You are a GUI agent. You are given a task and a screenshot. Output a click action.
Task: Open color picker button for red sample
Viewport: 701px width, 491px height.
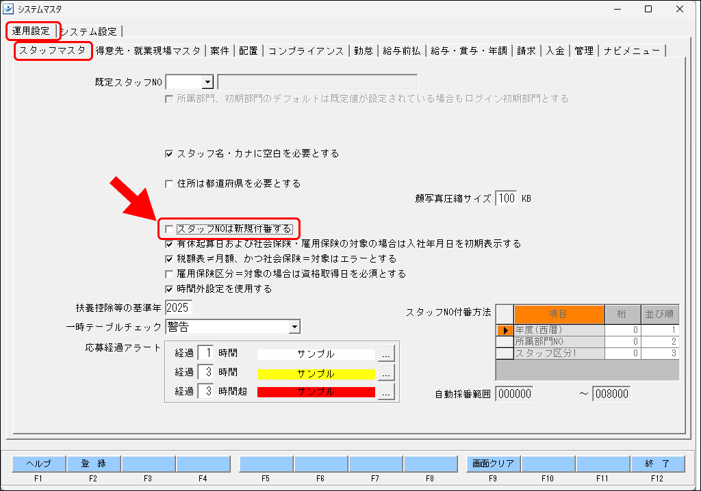pyautogui.click(x=386, y=391)
